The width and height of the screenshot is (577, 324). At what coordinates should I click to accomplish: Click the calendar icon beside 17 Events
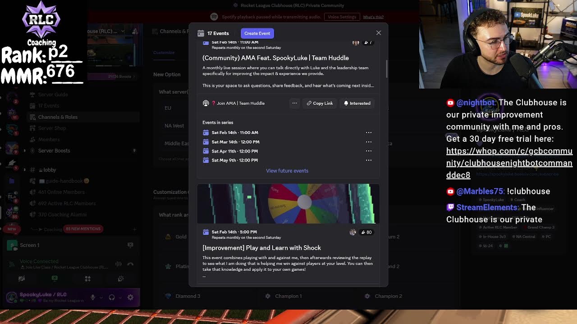(x=201, y=33)
